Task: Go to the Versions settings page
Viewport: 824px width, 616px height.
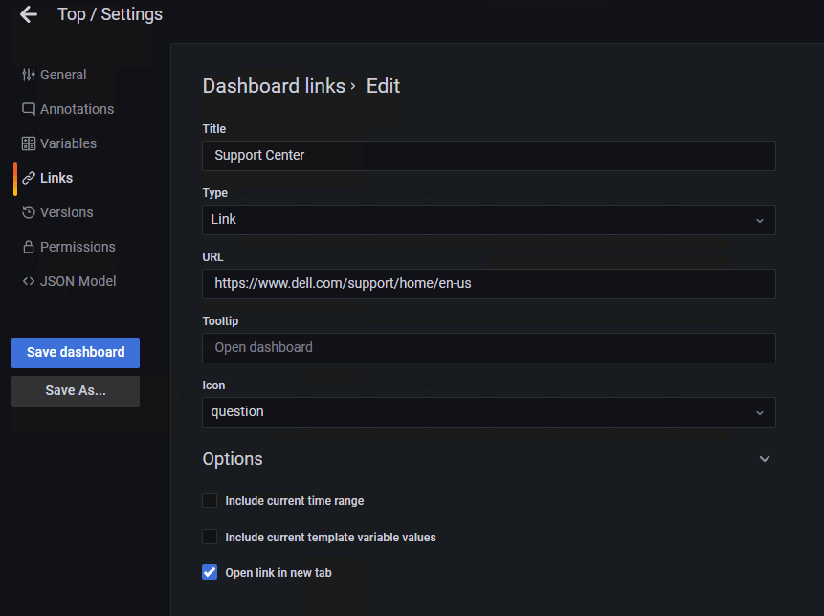Action: click(66, 212)
